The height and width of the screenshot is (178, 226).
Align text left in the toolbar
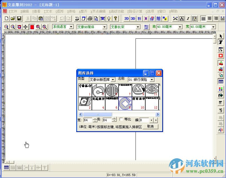click(x=203, y=18)
